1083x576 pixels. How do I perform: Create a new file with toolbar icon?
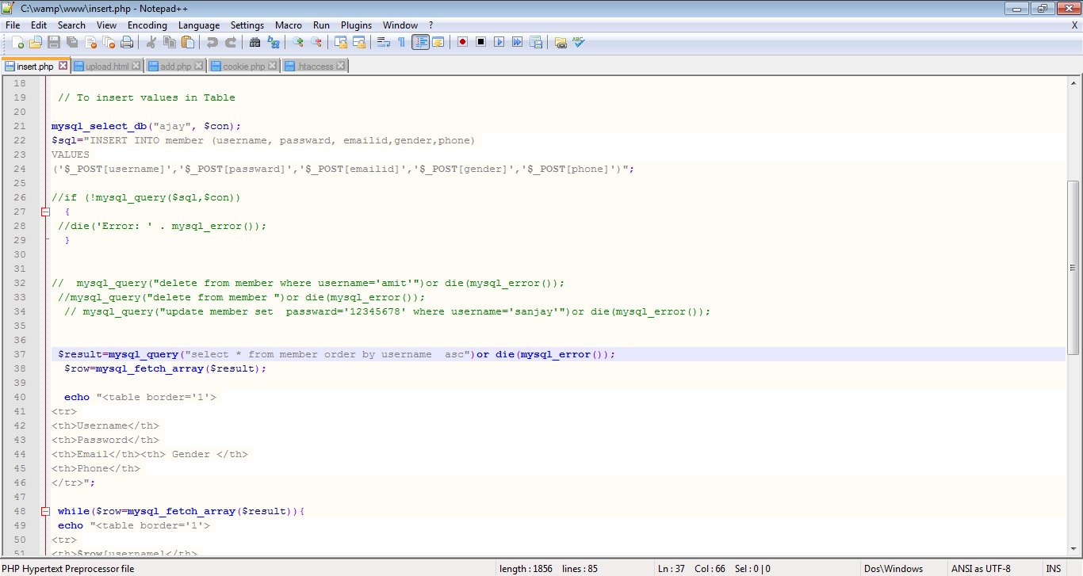18,42
